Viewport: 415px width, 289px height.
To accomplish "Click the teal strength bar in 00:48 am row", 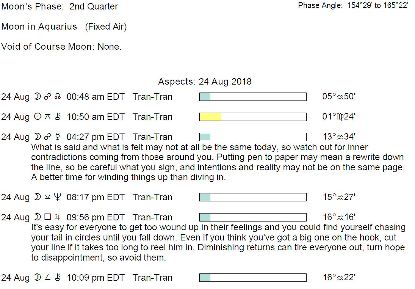I will click(205, 97).
